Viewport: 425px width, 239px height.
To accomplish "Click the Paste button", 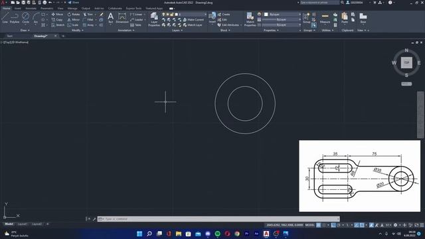I will click(x=345, y=18).
